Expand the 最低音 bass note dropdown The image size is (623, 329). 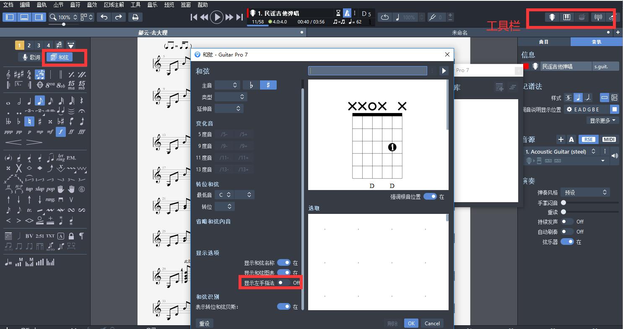(224, 195)
